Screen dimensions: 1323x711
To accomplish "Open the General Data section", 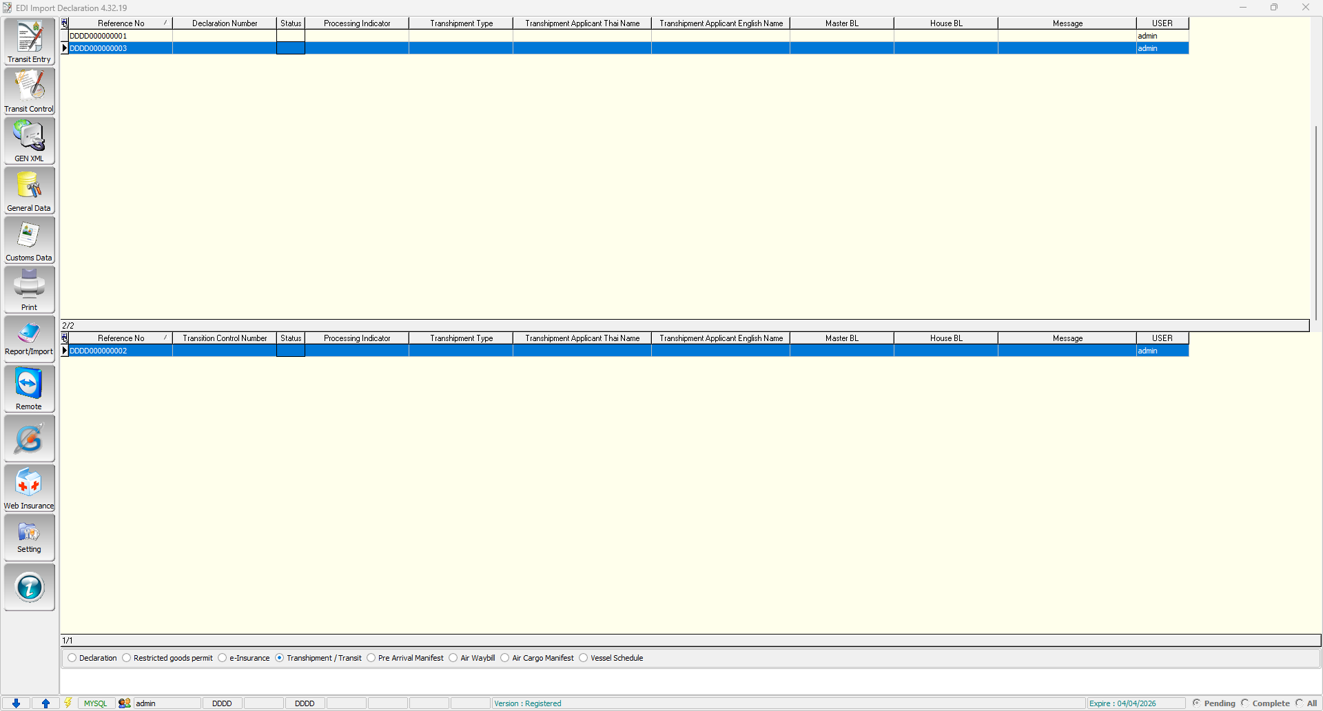I will (29, 191).
